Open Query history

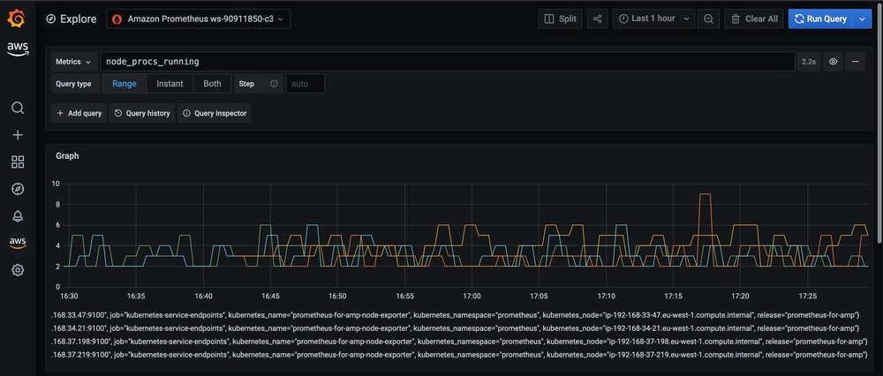pyautogui.click(x=142, y=113)
